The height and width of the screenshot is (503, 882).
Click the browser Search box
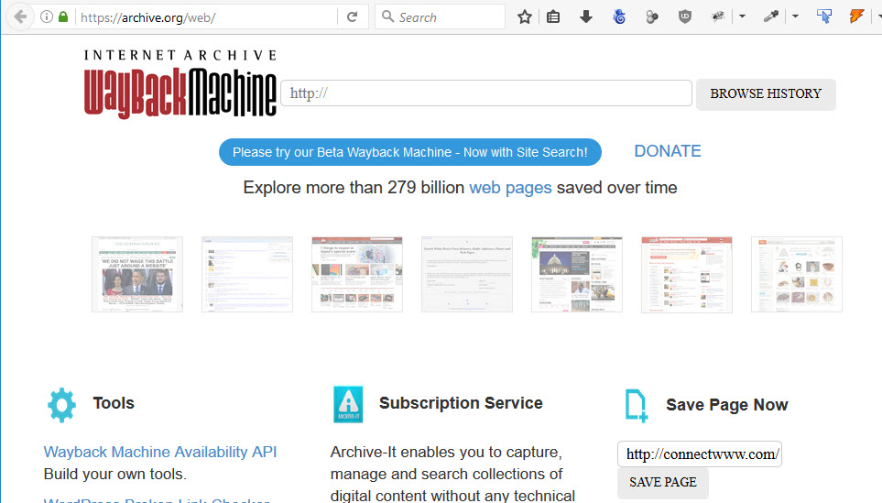(x=441, y=17)
